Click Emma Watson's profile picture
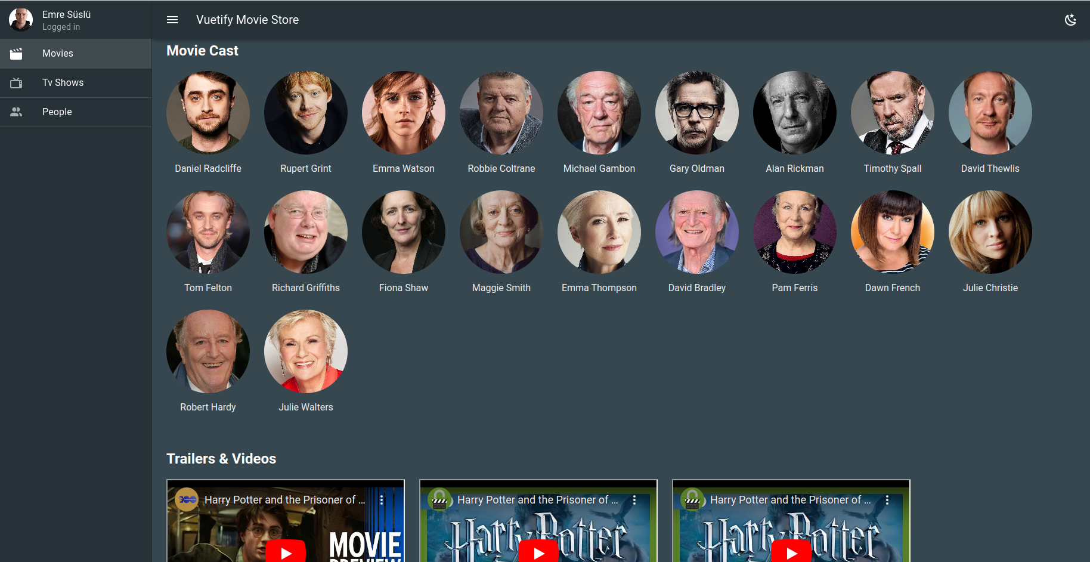 (403, 113)
